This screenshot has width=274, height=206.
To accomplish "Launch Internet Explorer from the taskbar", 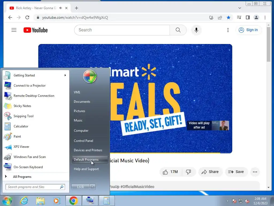I will coord(24,201).
